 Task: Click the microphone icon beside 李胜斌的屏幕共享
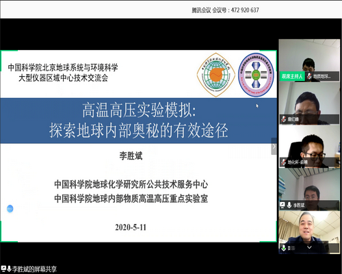(9, 269)
